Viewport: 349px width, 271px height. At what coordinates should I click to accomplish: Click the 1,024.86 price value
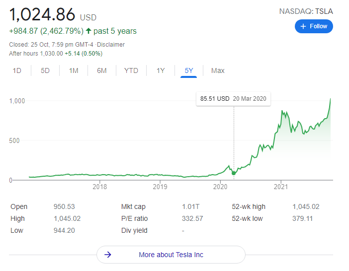[42, 15]
